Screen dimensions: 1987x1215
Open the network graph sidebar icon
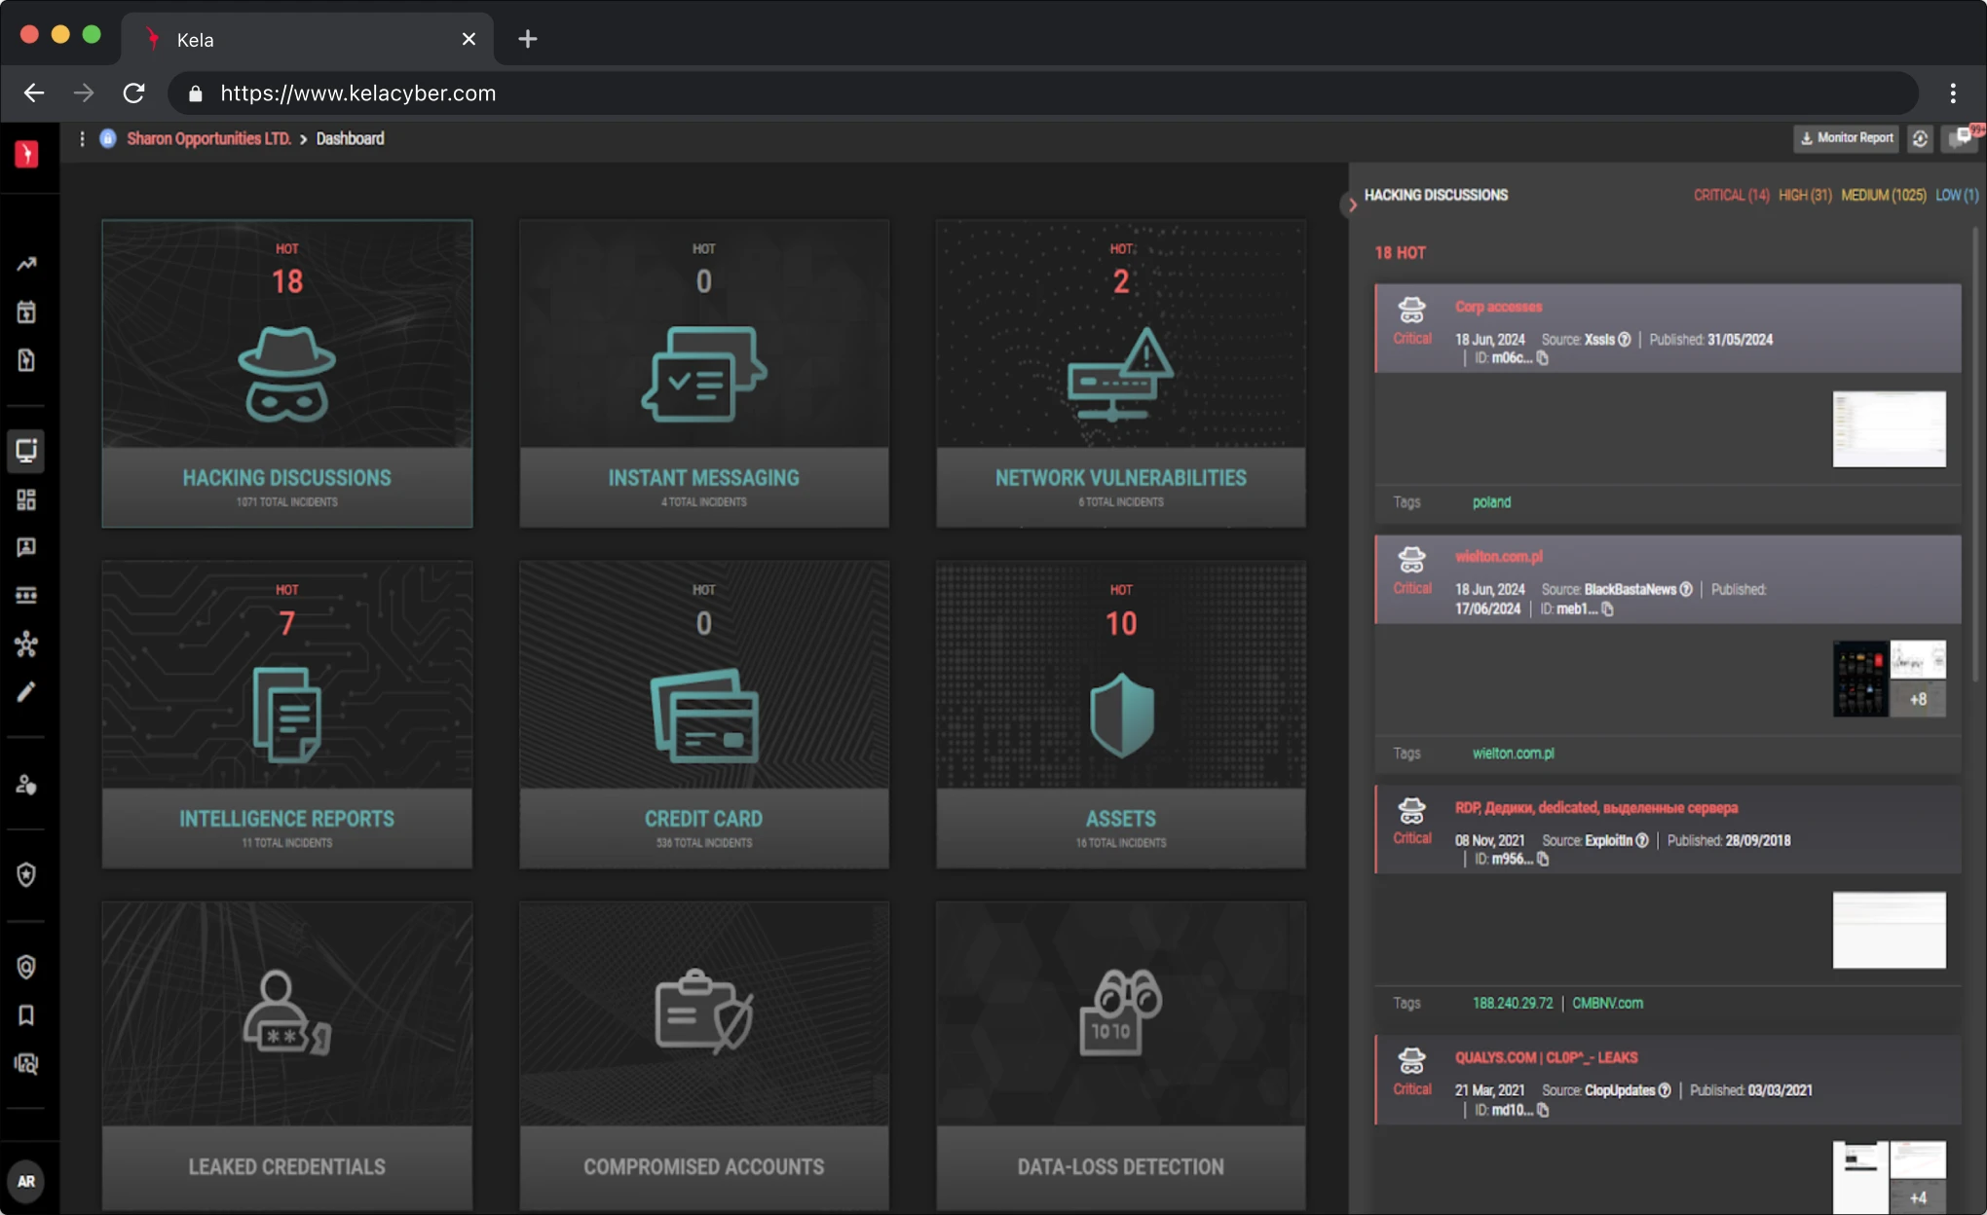pyautogui.click(x=26, y=644)
